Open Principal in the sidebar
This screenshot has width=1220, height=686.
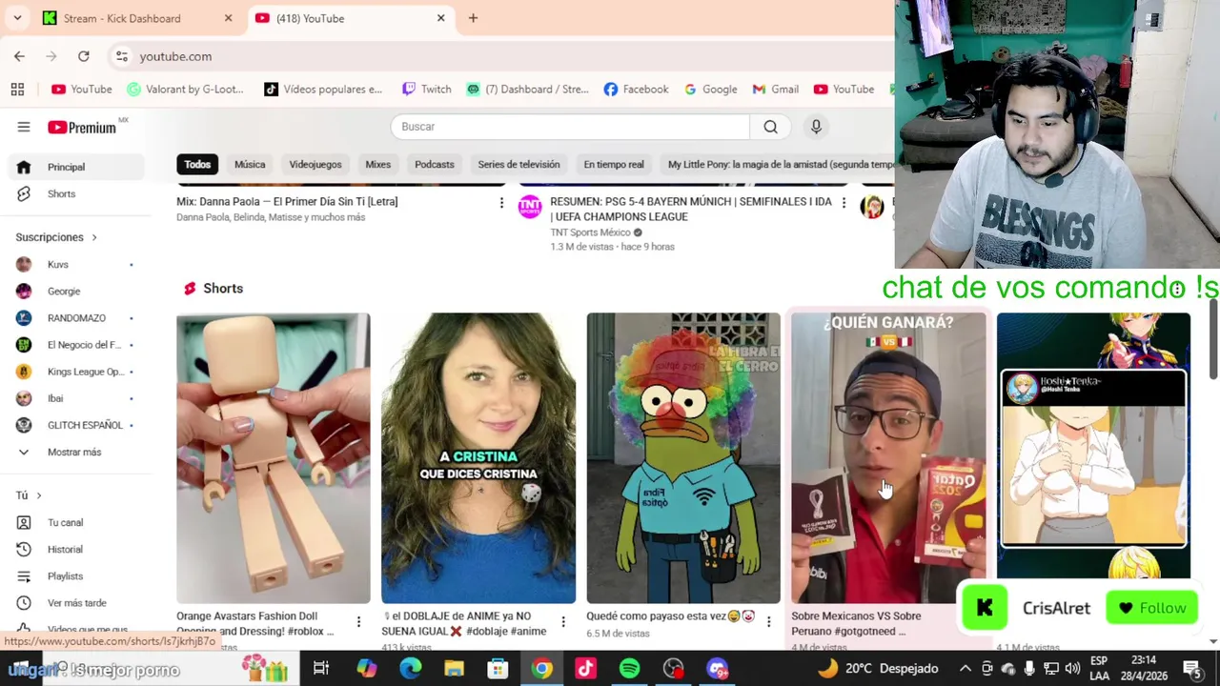pyautogui.click(x=76, y=167)
